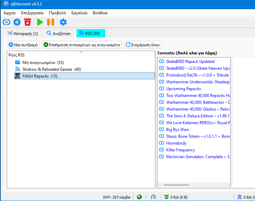Select the FitGirl Repacks (15) feed
The height and width of the screenshot is (201, 255).
pyautogui.click(x=85, y=76)
